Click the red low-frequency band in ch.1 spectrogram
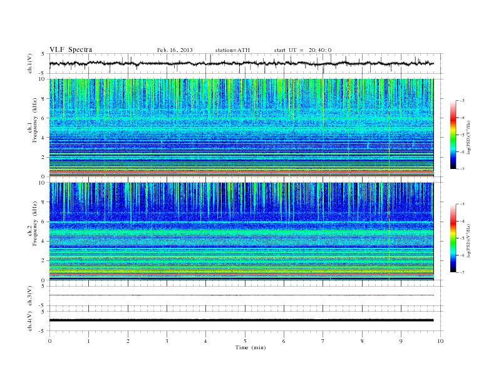The width and height of the screenshot is (496, 383). 241,171
